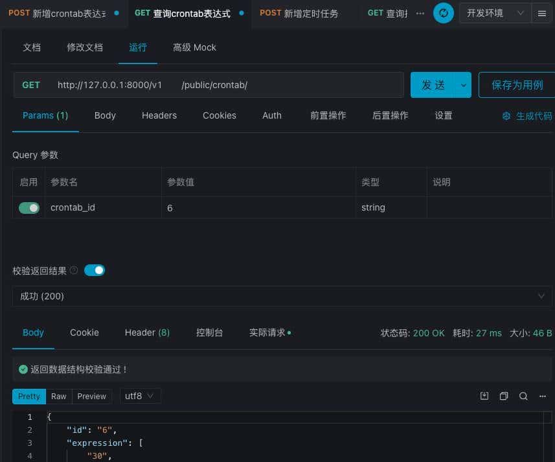This screenshot has height=462, width=555.
Task: Toggle the crontab_id parameter enable switch
Action: 28,207
